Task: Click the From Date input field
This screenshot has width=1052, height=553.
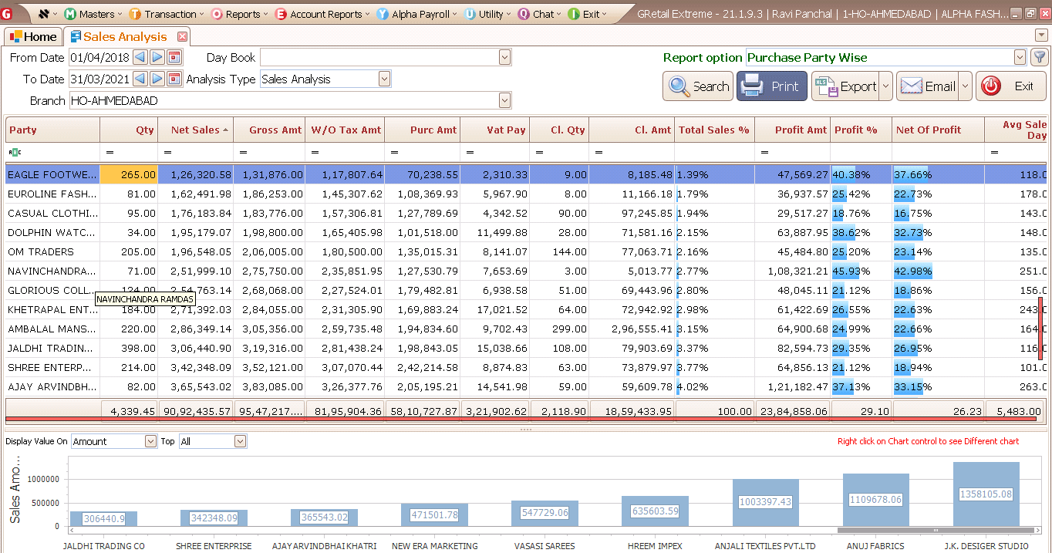Action: [x=100, y=57]
